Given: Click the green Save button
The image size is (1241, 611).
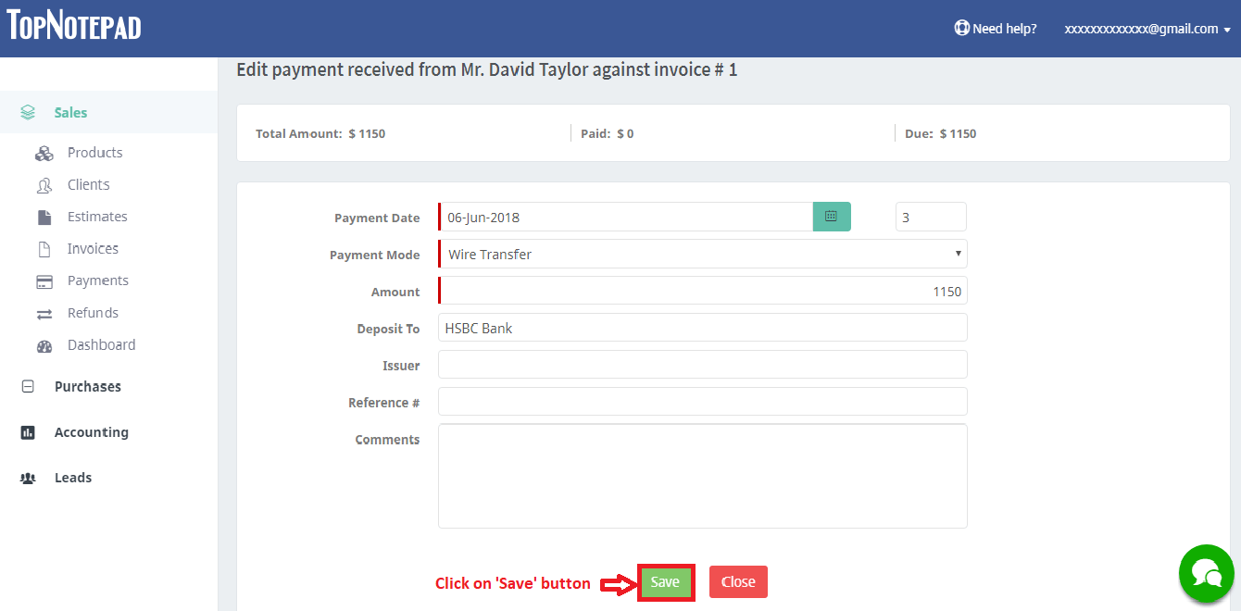Looking at the screenshot, I should click(665, 582).
